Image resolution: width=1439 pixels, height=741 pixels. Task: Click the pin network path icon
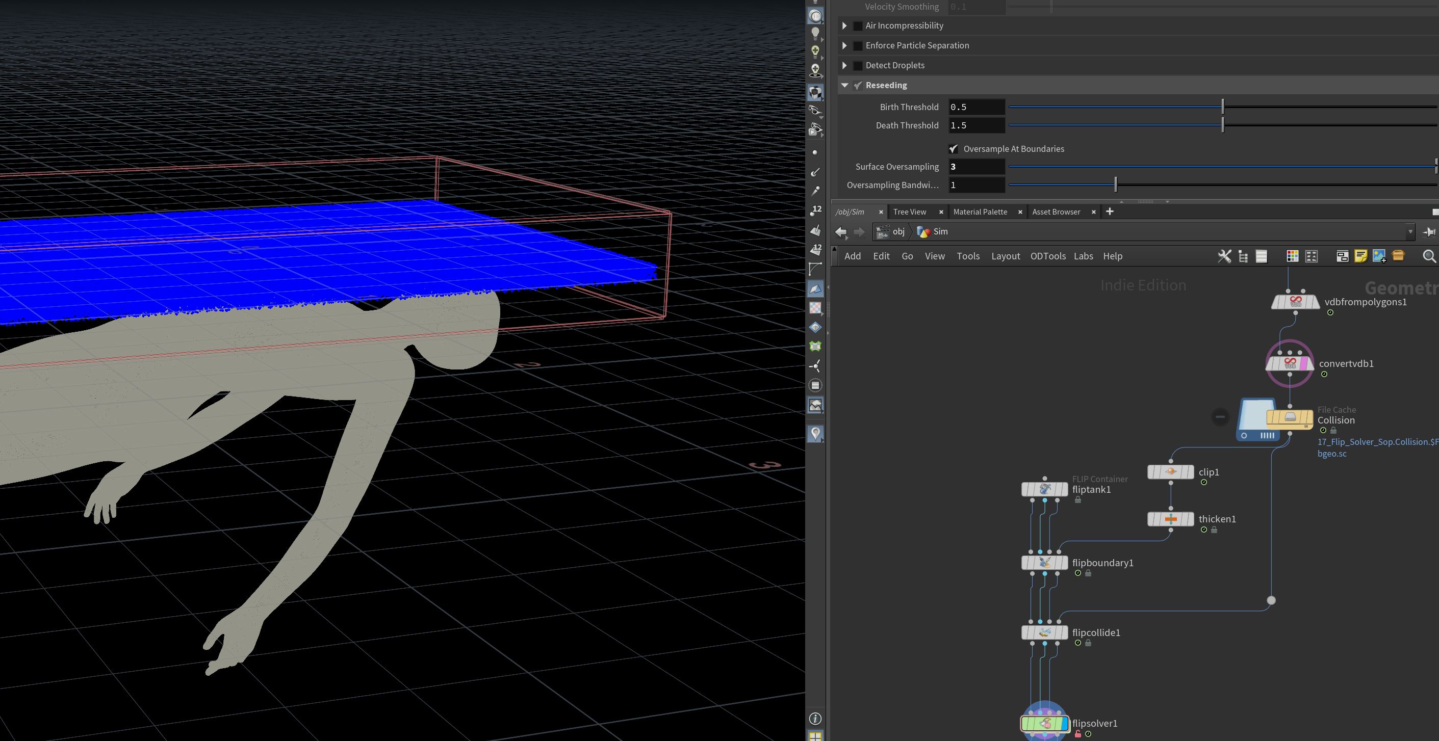(x=1429, y=232)
